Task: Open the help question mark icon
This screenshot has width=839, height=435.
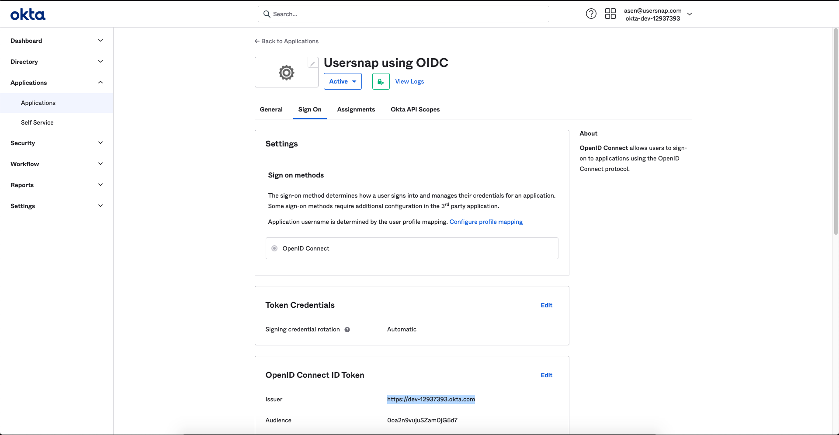Action: point(591,14)
